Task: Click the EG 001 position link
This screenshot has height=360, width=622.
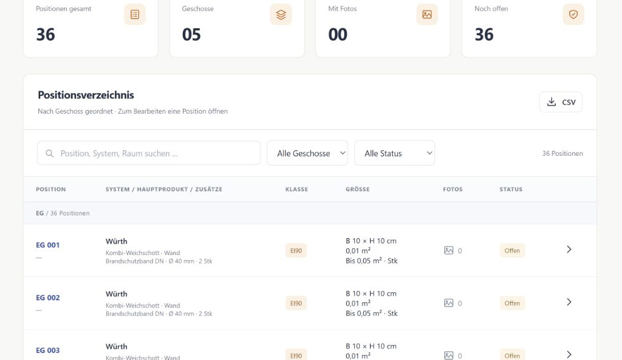Action: pos(48,245)
